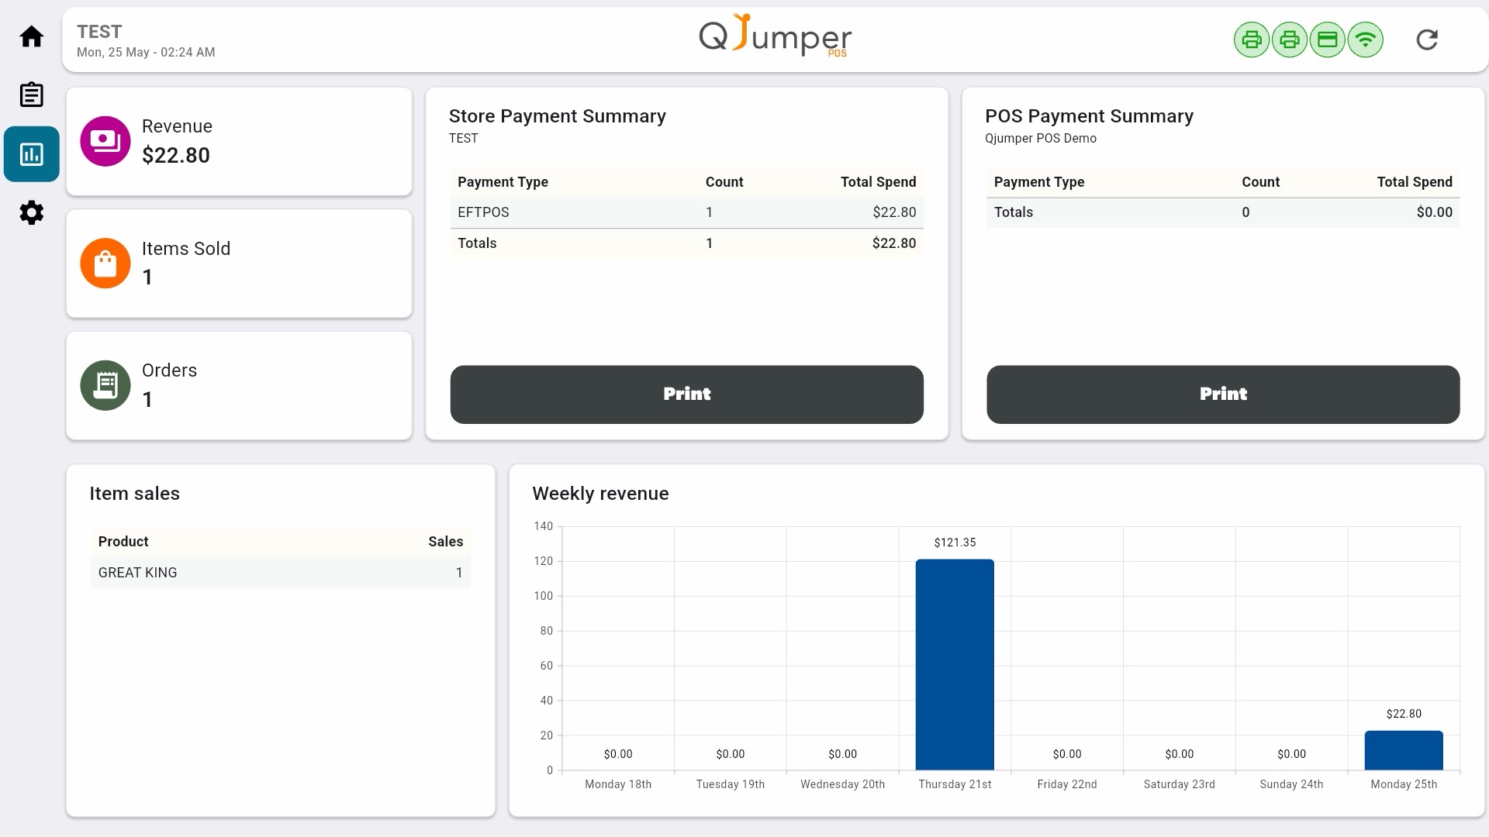The width and height of the screenshot is (1489, 837).
Task: Click the green Wi-Fi status icon
Action: point(1366,40)
